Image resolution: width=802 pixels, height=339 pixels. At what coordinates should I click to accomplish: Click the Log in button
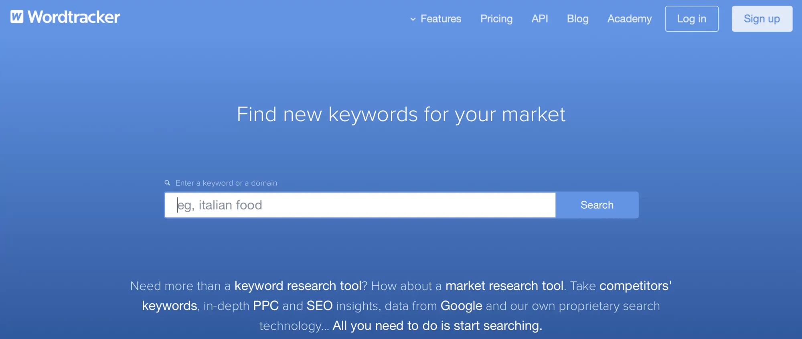691,18
